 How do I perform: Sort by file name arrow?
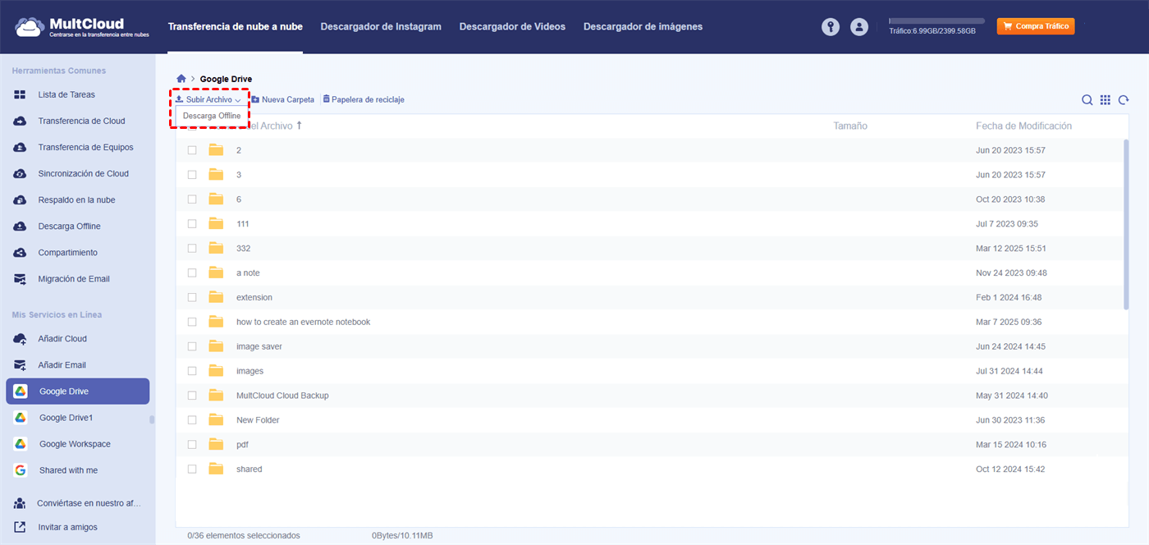coord(299,126)
